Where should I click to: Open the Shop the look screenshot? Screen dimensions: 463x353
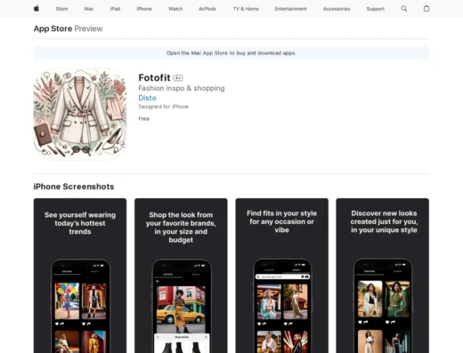tap(181, 276)
